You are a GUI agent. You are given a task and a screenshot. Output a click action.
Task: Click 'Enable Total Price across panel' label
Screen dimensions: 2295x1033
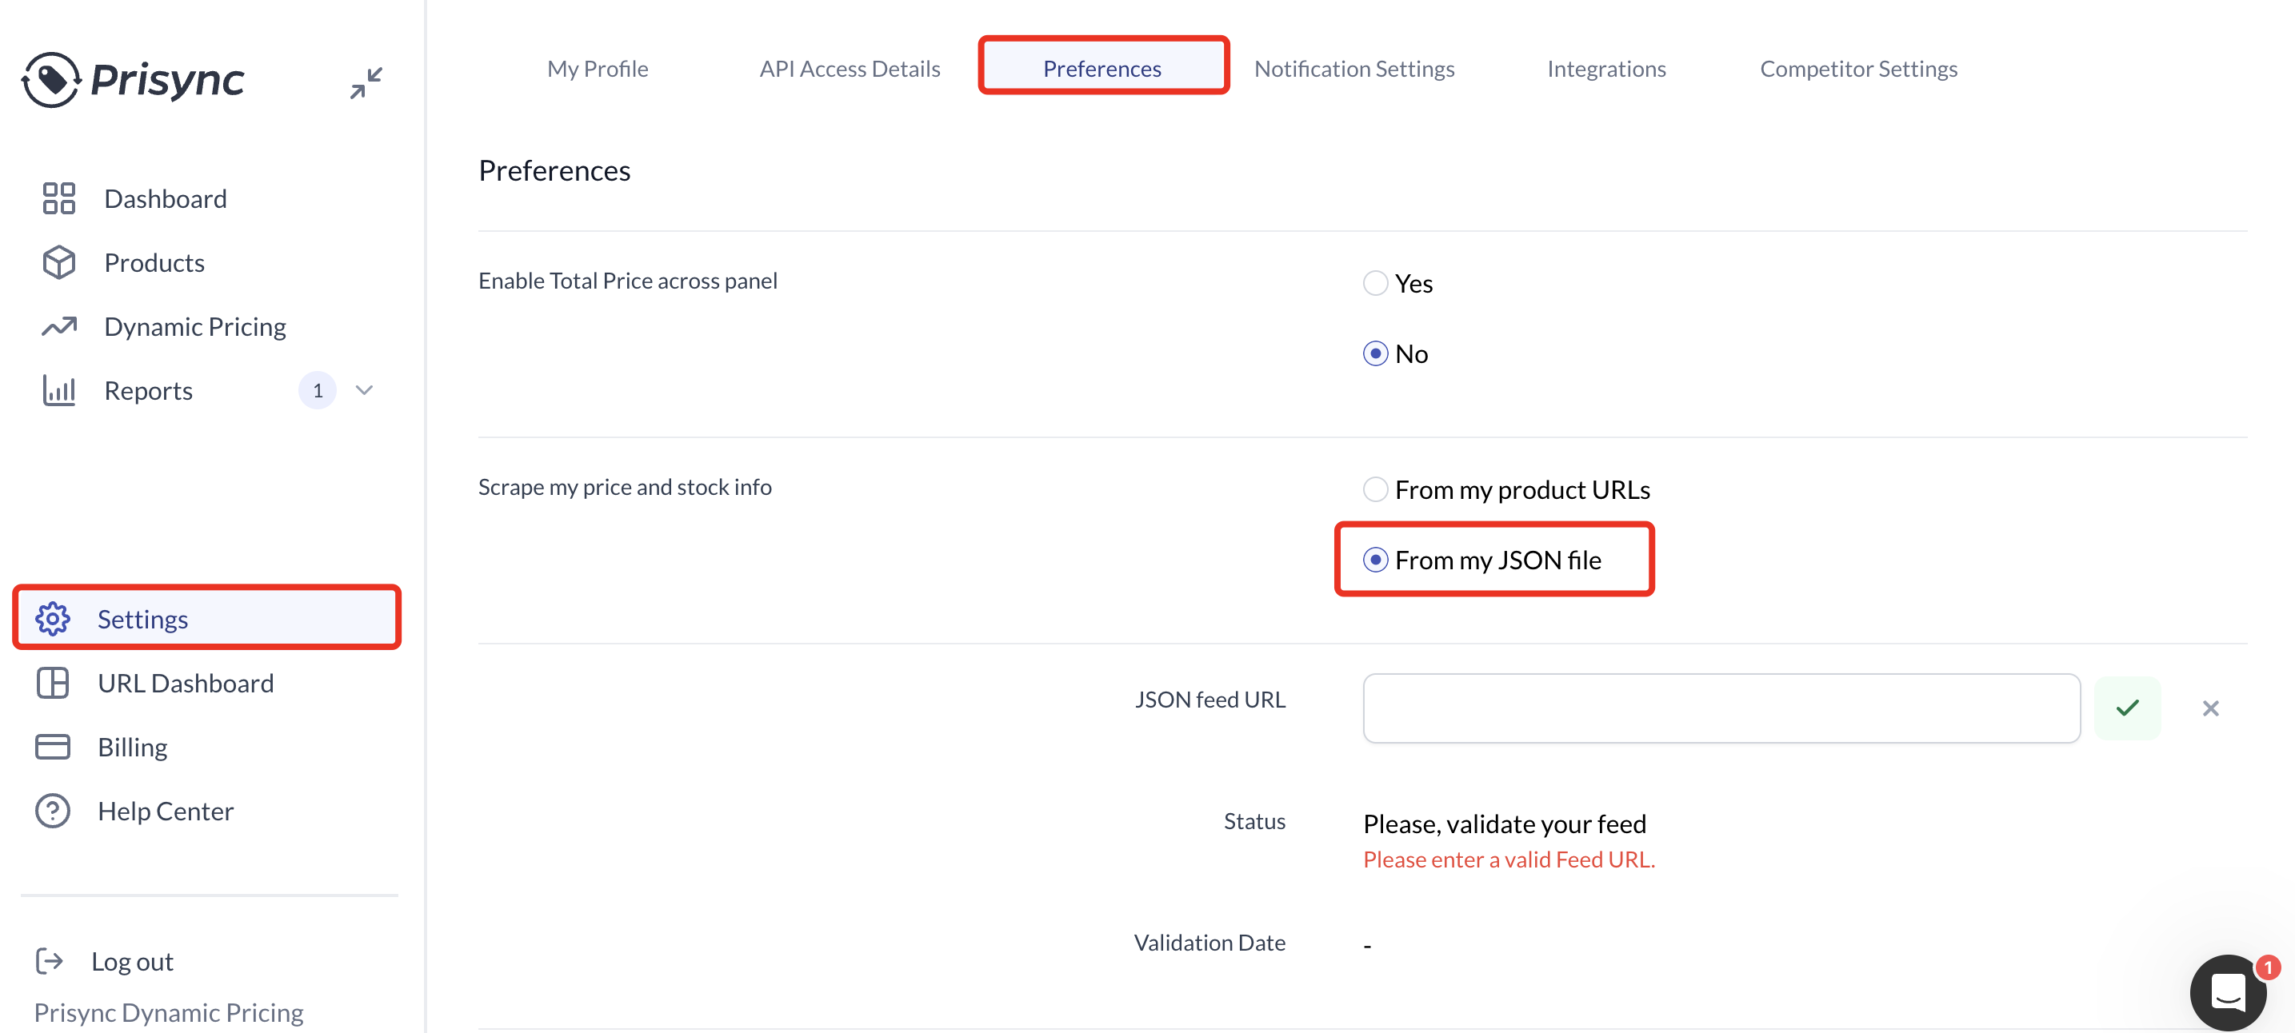coord(627,281)
